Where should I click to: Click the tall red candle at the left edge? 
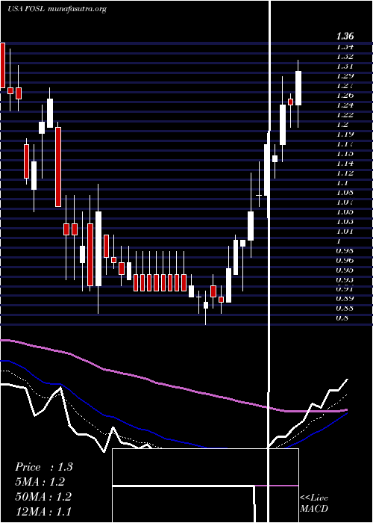tap(2, 66)
